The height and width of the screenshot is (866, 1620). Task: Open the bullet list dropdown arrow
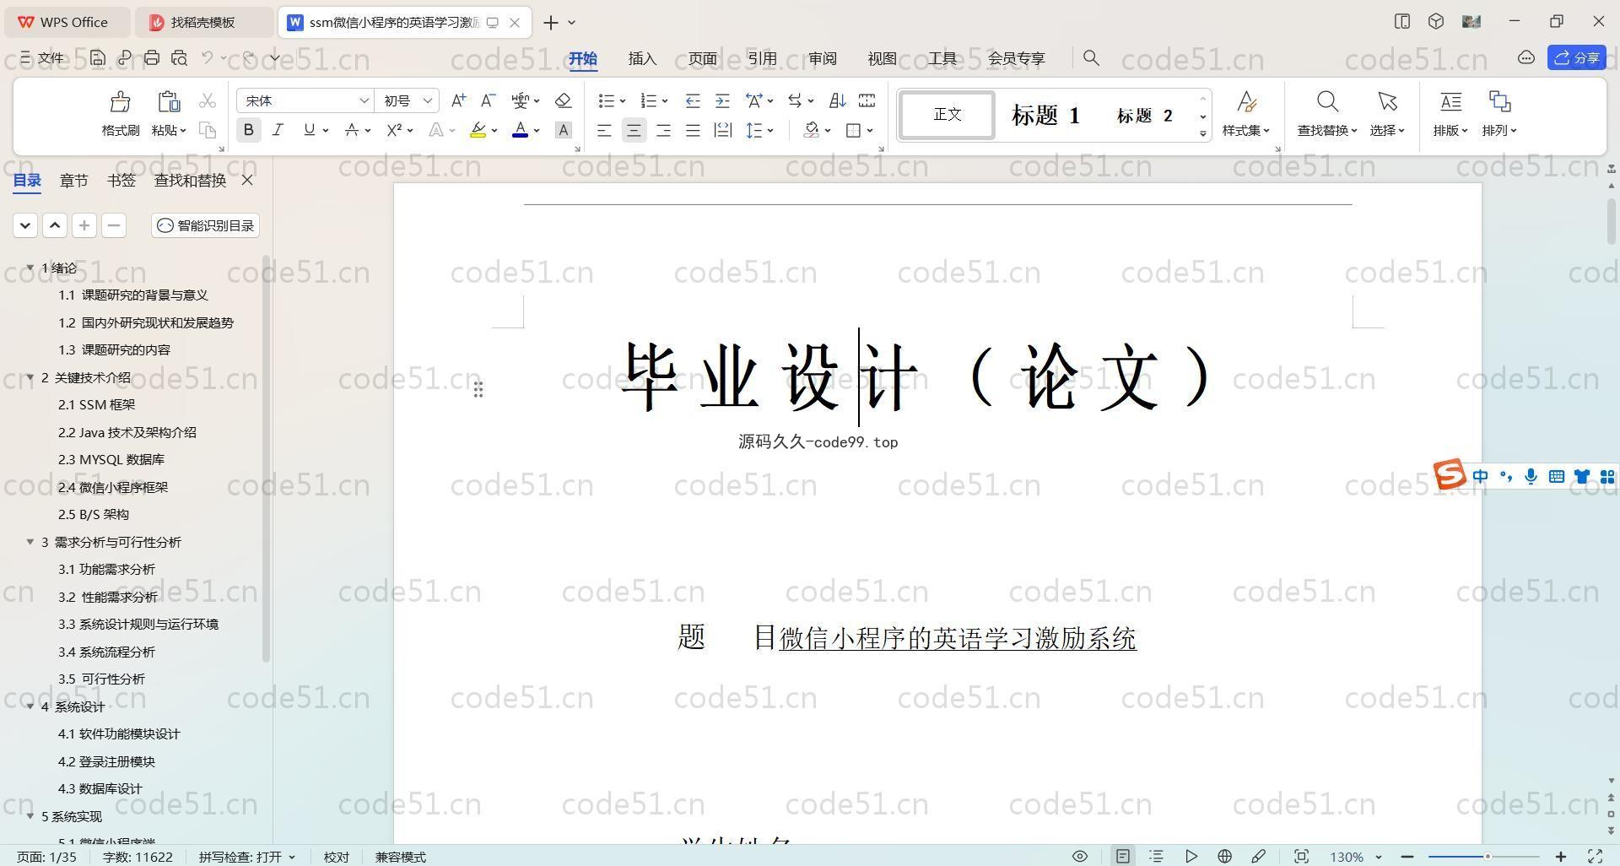(x=623, y=101)
